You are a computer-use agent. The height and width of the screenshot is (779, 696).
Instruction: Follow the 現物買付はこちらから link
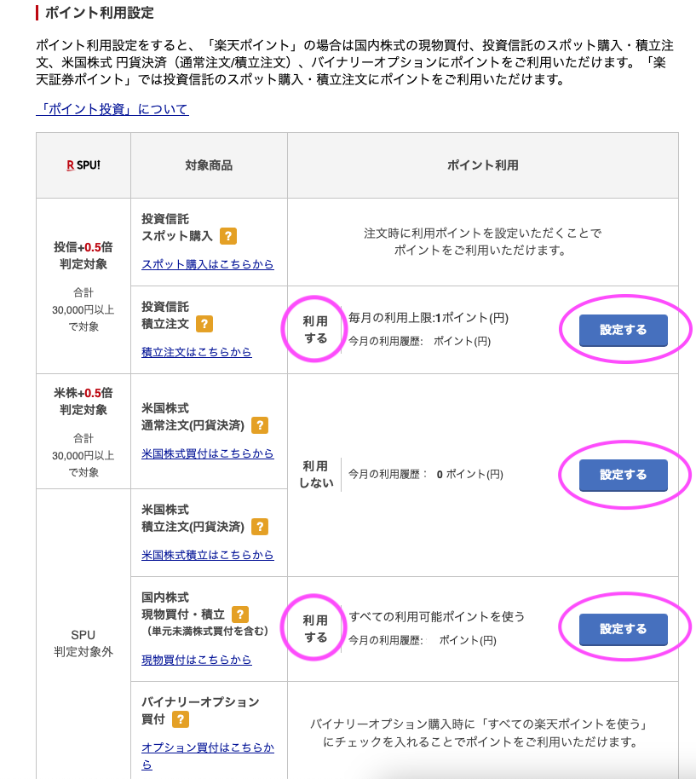coord(197,660)
